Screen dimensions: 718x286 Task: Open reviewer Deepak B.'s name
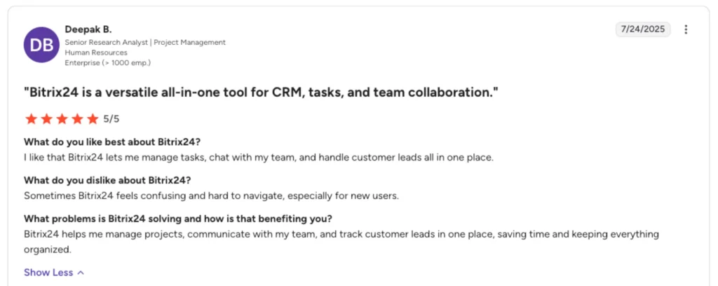coord(88,29)
